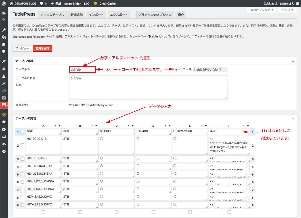Open the chart graph sidebar icon
Screen dimensions: 301x218
coord(4,137)
